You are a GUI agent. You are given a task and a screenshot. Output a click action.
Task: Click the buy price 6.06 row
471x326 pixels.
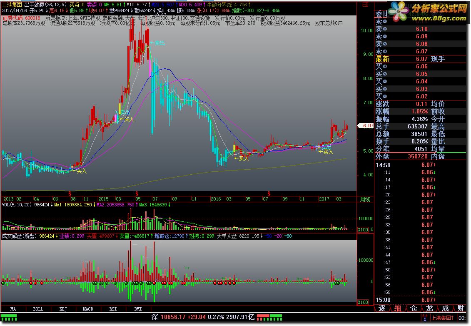click(x=420, y=66)
